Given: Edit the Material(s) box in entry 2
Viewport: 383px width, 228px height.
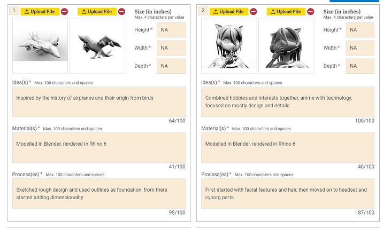Looking at the screenshot, I should point(288,148).
